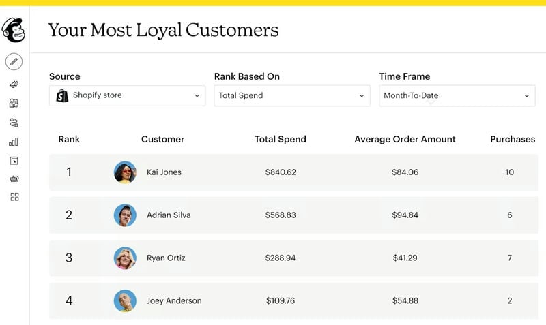Click the Total Spend column header
The width and height of the screenshot is (546, 325).
point(281,140)
